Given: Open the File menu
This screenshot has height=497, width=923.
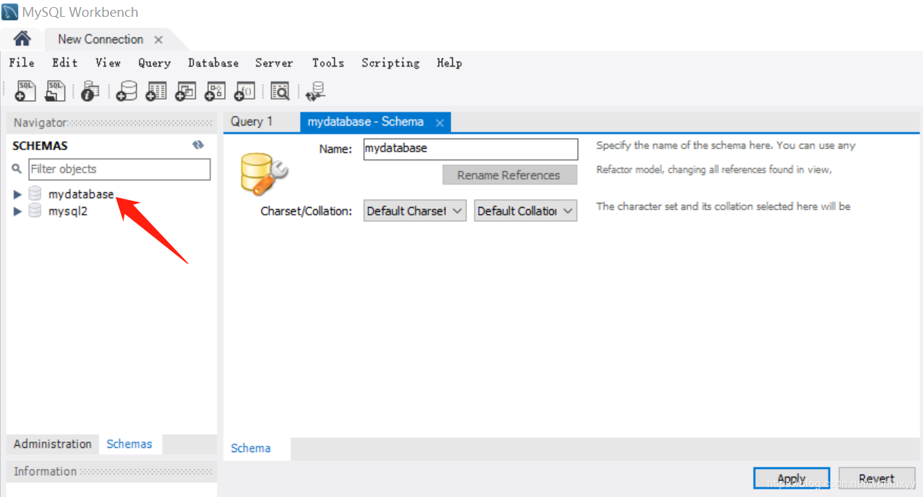Looking at the screenshot, I should pos(22,62).
